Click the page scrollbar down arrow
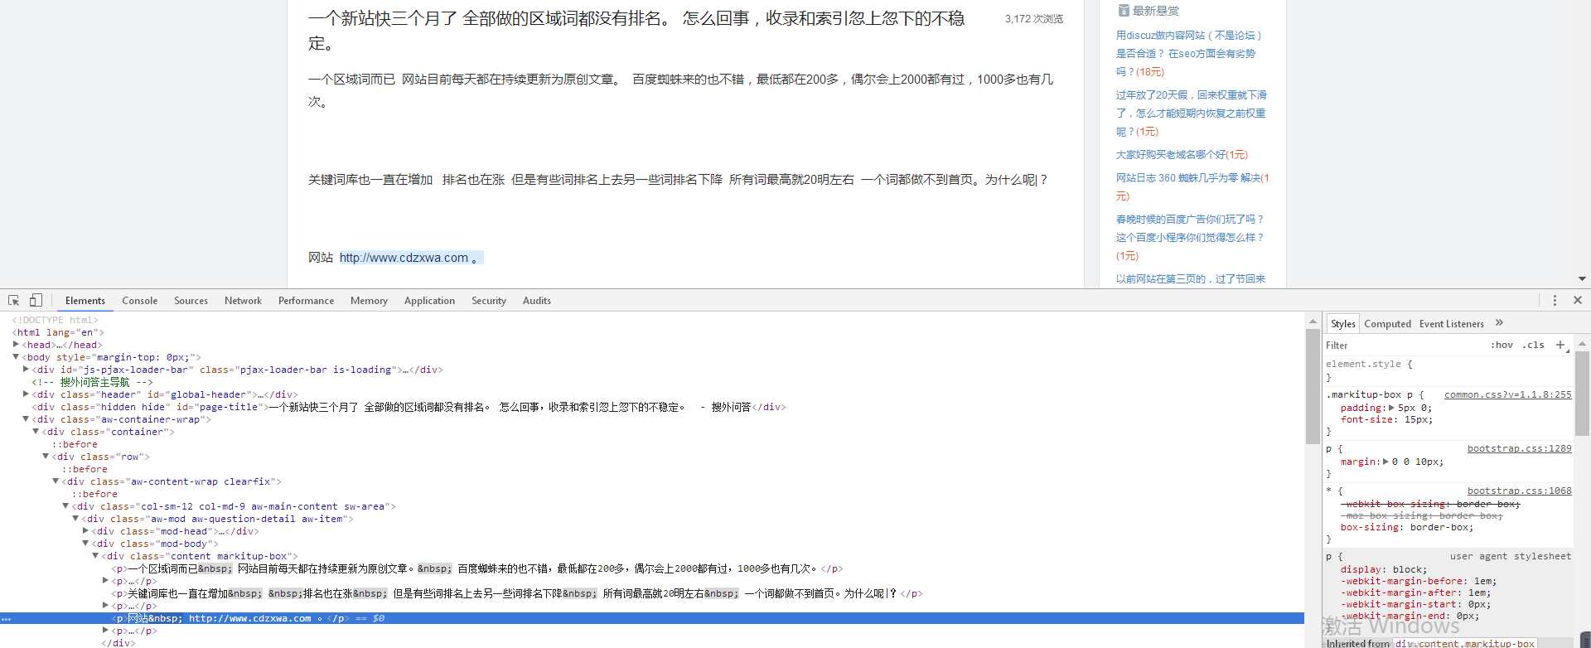 coord(1582,279)
